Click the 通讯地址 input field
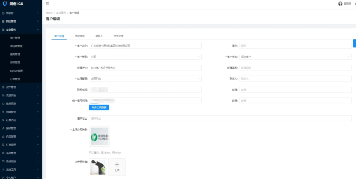356x179 pixels. [x=220, y=118]
